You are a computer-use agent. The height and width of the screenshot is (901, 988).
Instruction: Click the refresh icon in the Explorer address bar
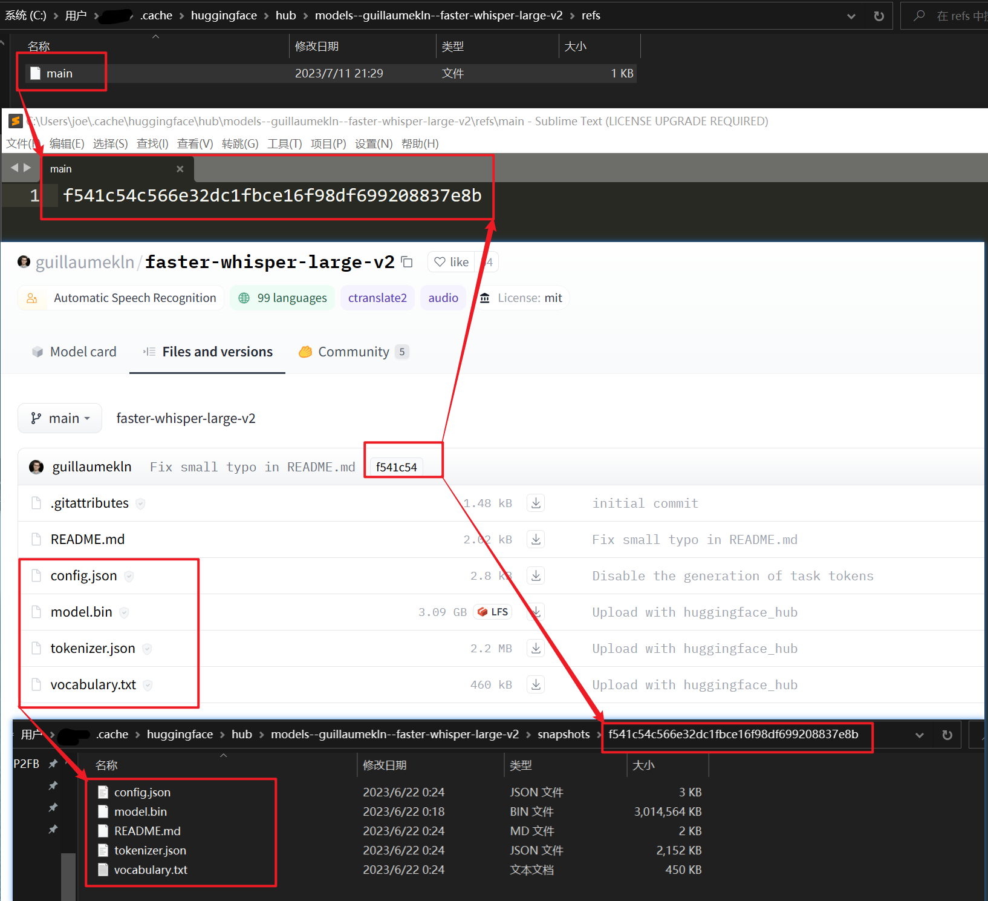(x=878, y=16)
